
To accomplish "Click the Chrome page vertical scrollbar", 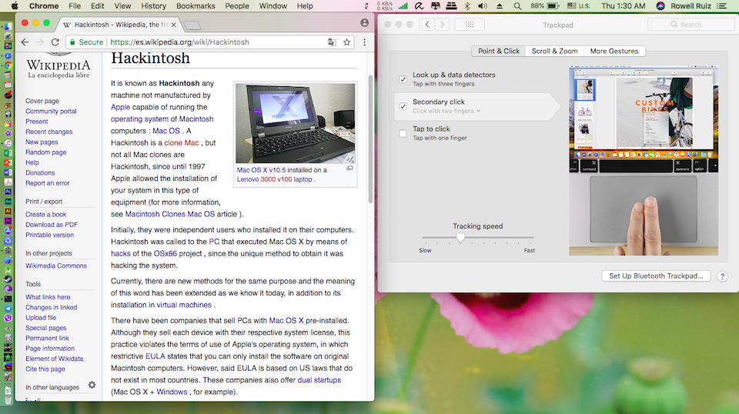I will pyautogui.click(x=370, y=139).
